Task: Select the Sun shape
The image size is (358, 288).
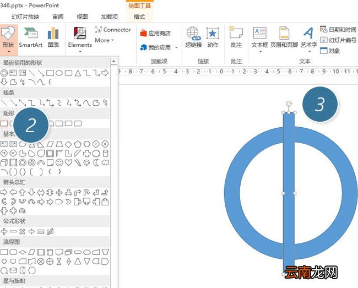Action: pos(87,162)
